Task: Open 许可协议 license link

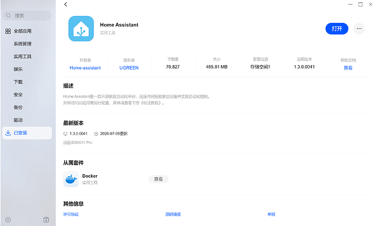Action: 71,214
